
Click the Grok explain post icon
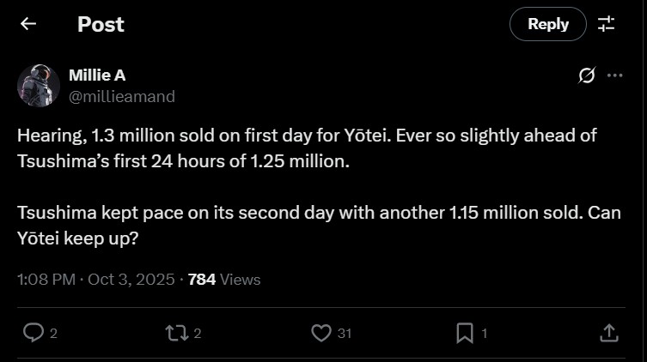587,75
